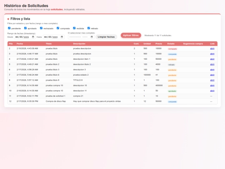
Task: Select title 'prueba titulo 3'
Action: (x=52, y=70)
